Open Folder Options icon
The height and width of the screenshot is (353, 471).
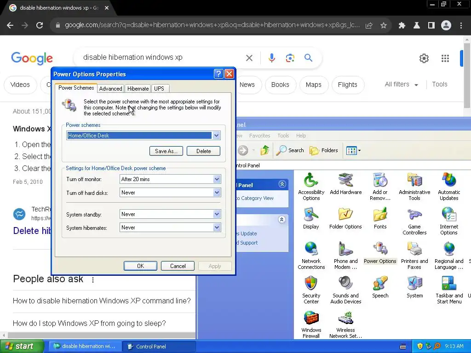coord(345,218)
